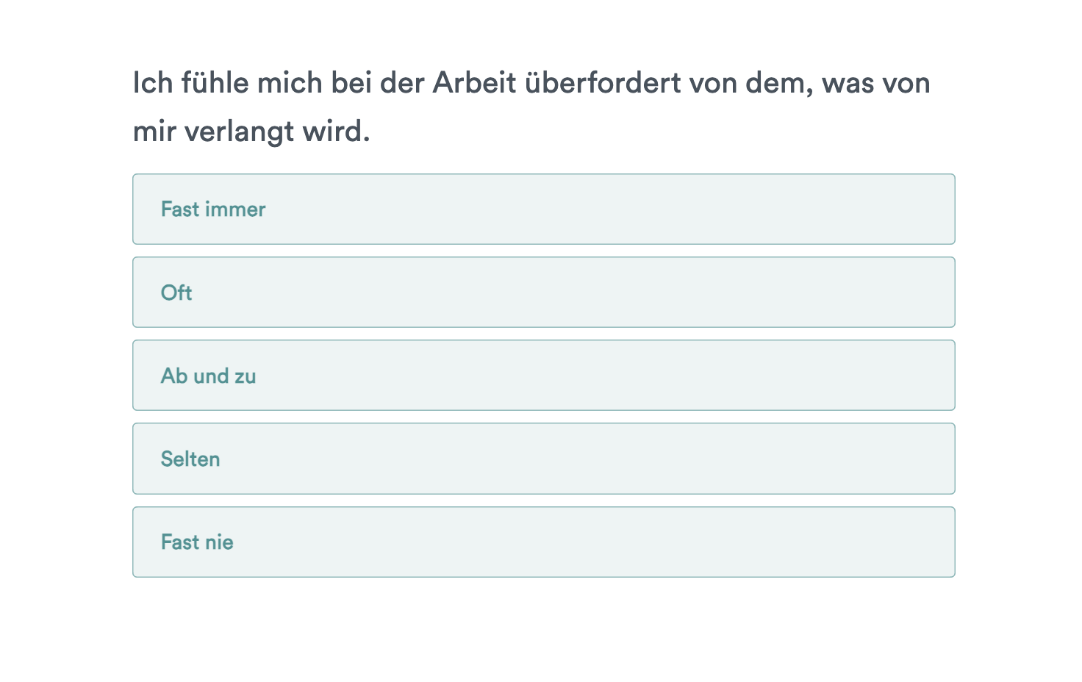Click the "Fast immer" text label
The height and width of the screenshot is (682, 1082).
pos(213,209)
